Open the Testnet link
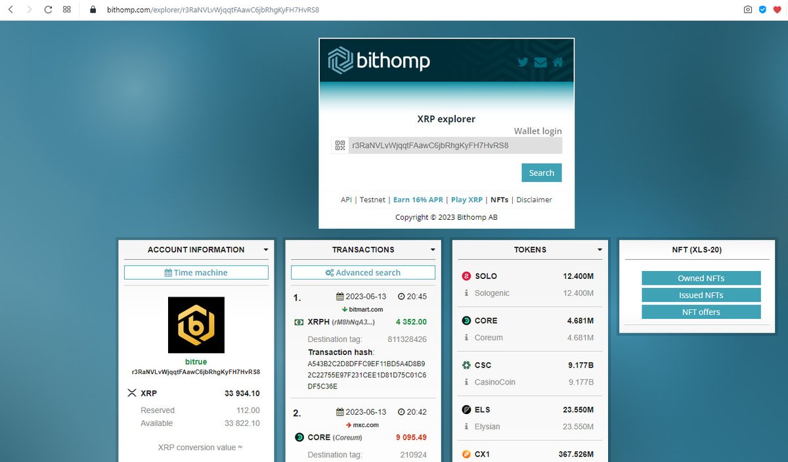The width and height of the screenshot is (788, 462). tap(374, 199)
